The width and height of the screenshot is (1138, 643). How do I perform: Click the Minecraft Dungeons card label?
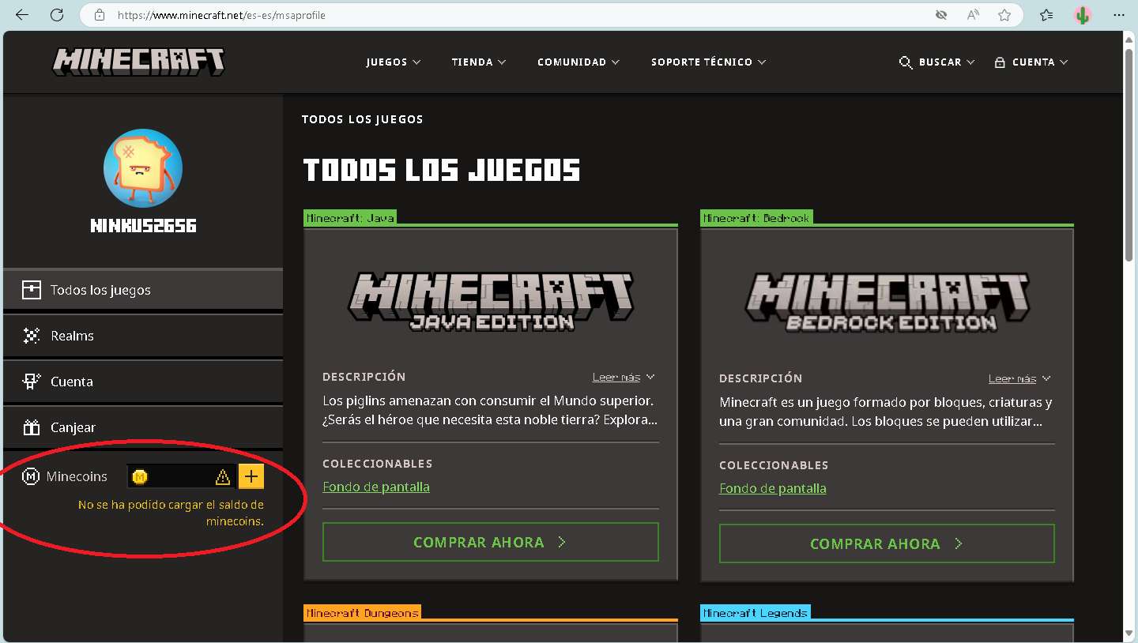(363, 612)
